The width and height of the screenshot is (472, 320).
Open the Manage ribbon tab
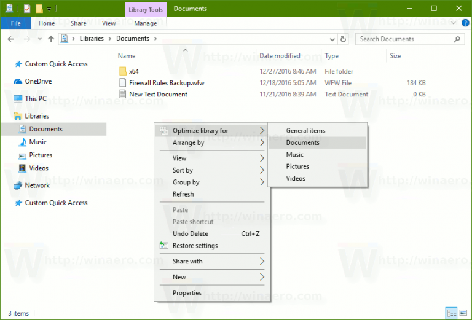[x=145, y=23]
